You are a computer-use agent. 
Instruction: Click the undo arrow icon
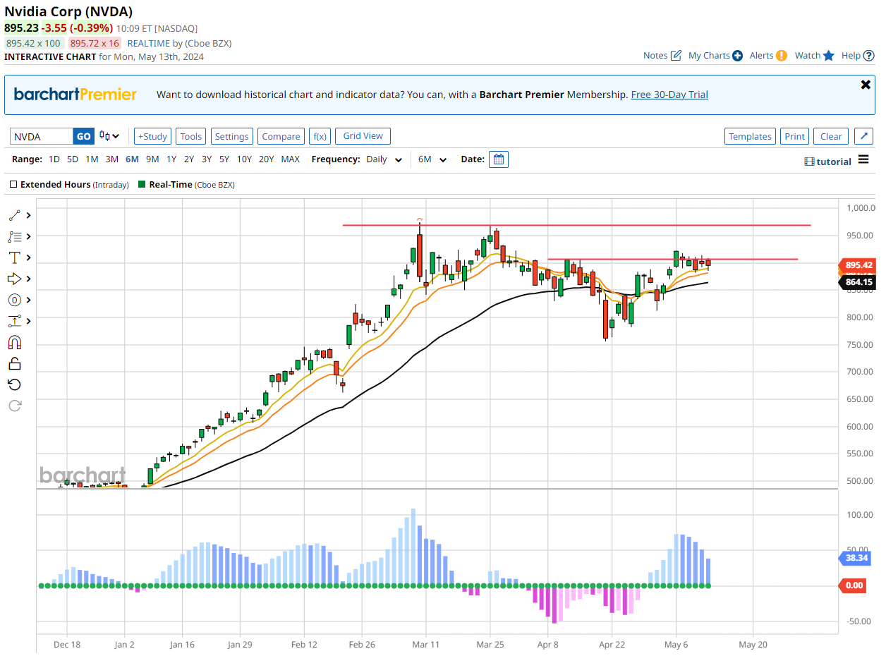click(x=14, y=384)
